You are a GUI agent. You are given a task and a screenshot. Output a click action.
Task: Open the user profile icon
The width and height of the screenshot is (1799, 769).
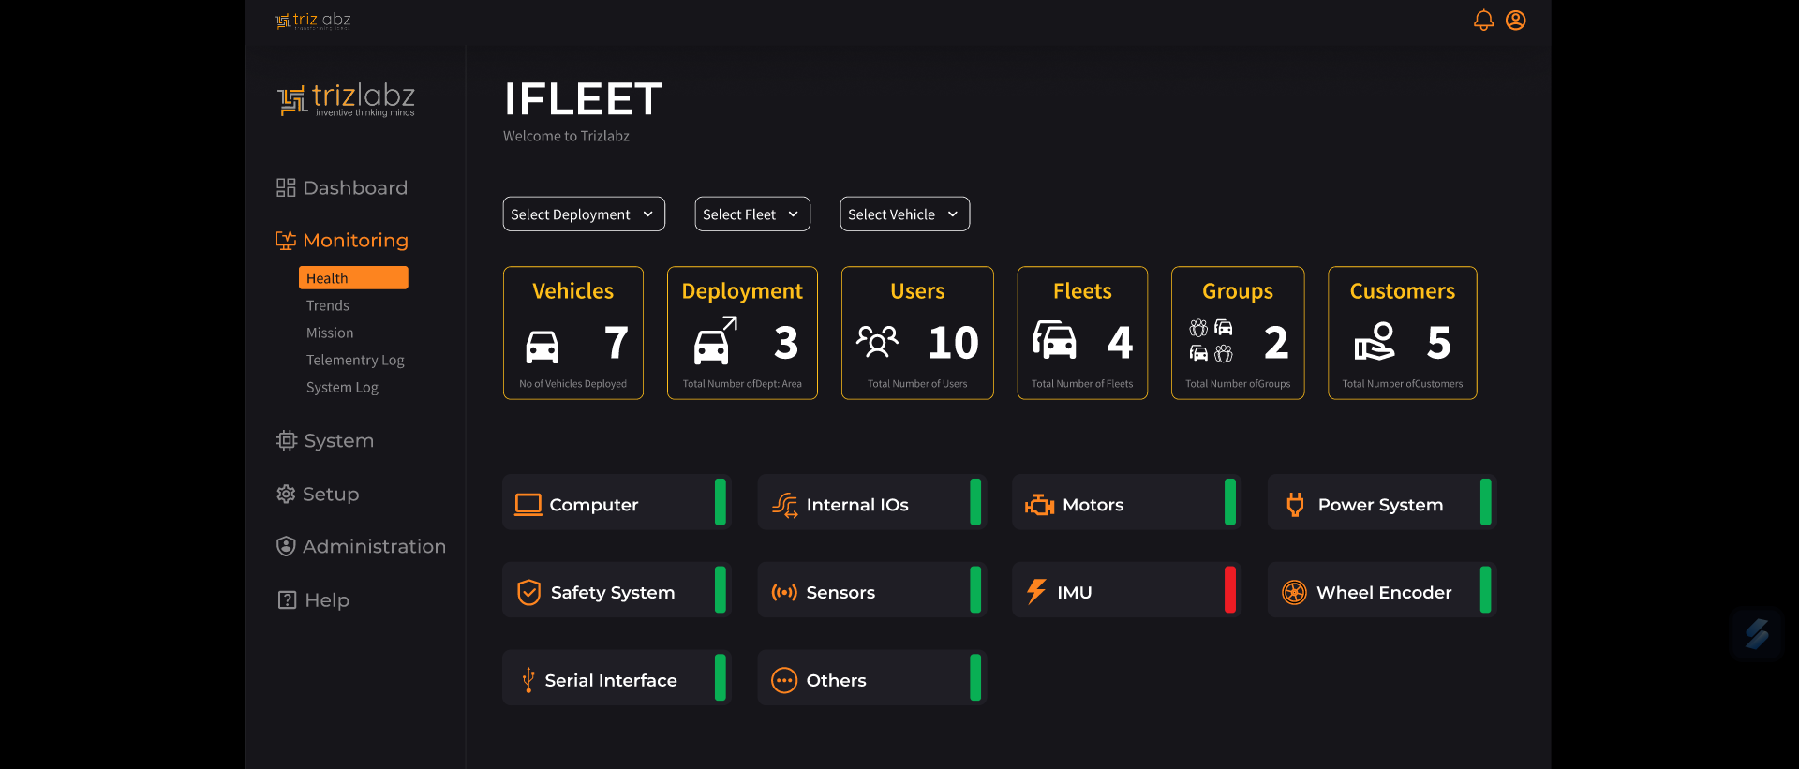click(1515, 21)
